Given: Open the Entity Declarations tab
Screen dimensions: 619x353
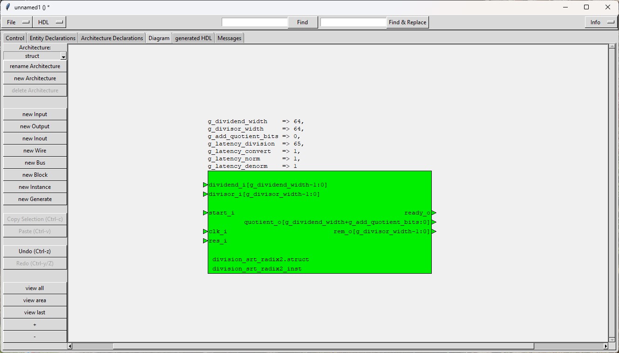Looking at the screenshot, I should coord(52,38).
